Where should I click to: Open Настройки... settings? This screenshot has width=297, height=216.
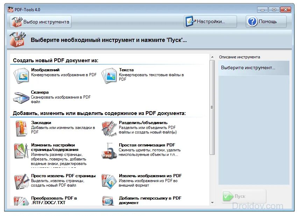point(210,21)
